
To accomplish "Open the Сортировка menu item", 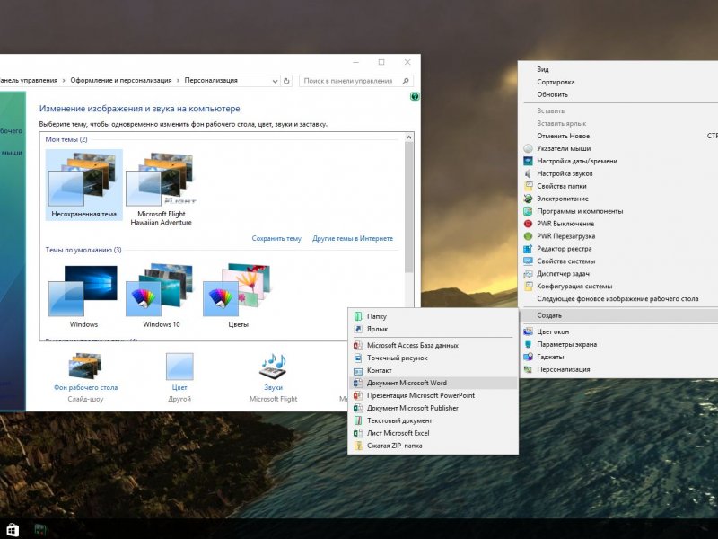I will click(556, 82).
